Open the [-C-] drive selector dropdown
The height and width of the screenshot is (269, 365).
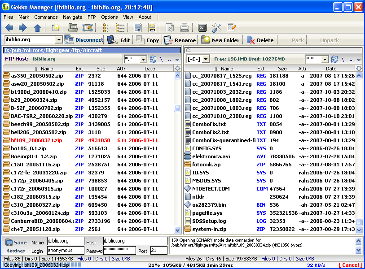click(x=206, y=59)
